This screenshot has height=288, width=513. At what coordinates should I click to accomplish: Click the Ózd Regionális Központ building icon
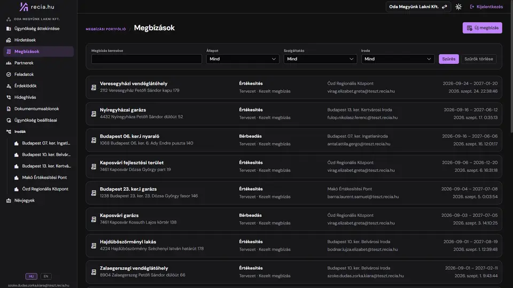tap(17, 189)
